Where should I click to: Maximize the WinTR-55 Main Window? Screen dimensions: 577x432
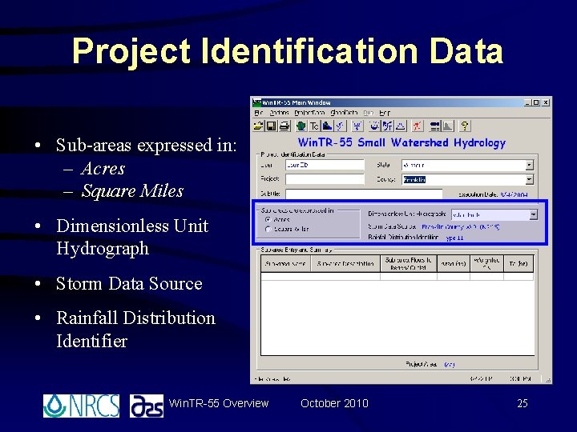click(x=536, y=102)
